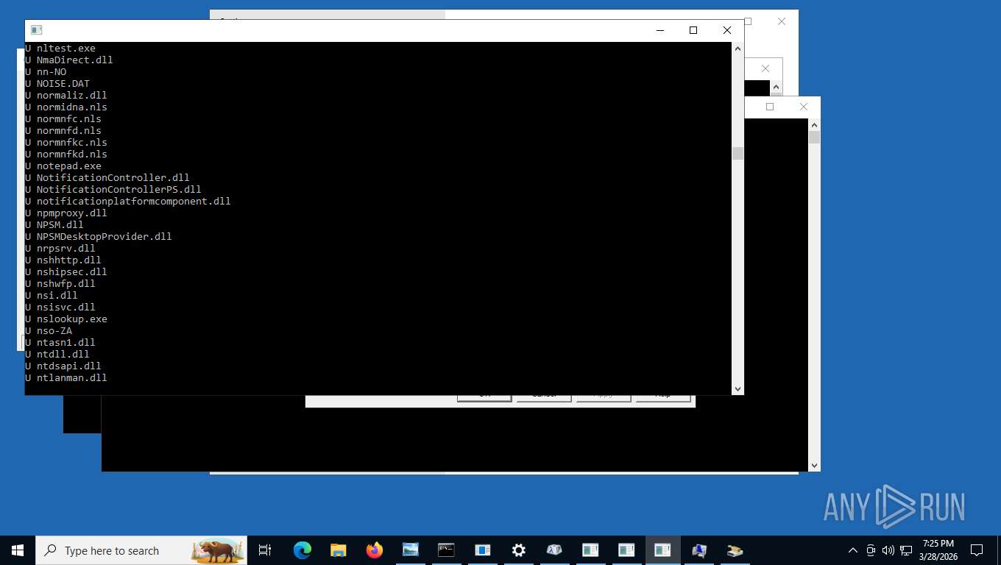The image size is (1001, 565).
Task: Click the line normnfkc.nls
Action: (72, 142)
